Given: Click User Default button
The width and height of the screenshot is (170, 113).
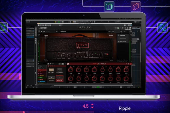Looking at the screenshot, I should [x=123, y=35].
